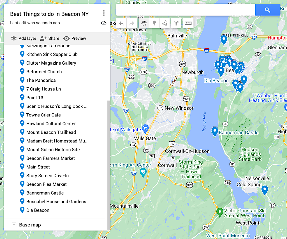
Task: Click the Undo arrow in toolbar
Action: coord(121,23)
